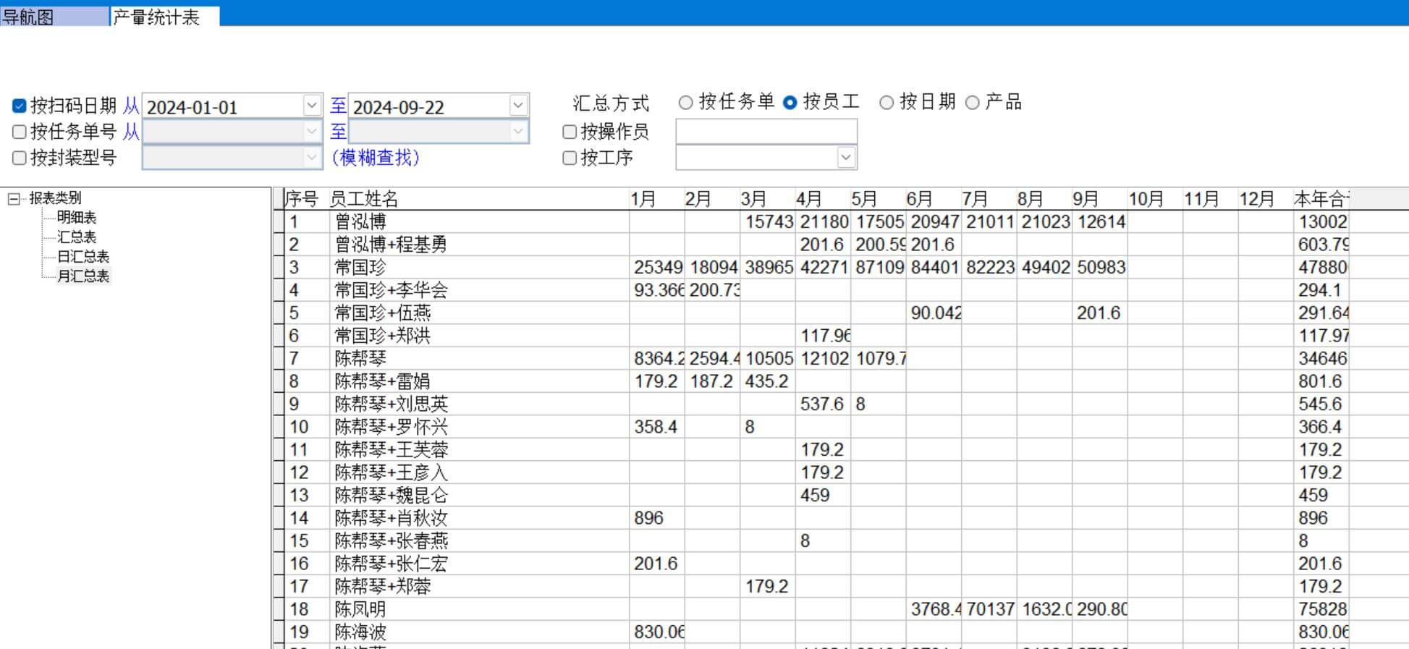Collapse the 报表类别 tree node

coord(14,198)
